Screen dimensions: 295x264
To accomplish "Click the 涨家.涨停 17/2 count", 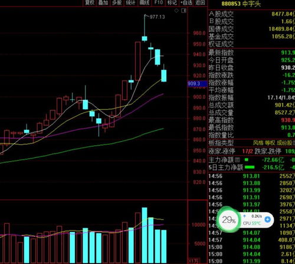I will click(248, 151).
